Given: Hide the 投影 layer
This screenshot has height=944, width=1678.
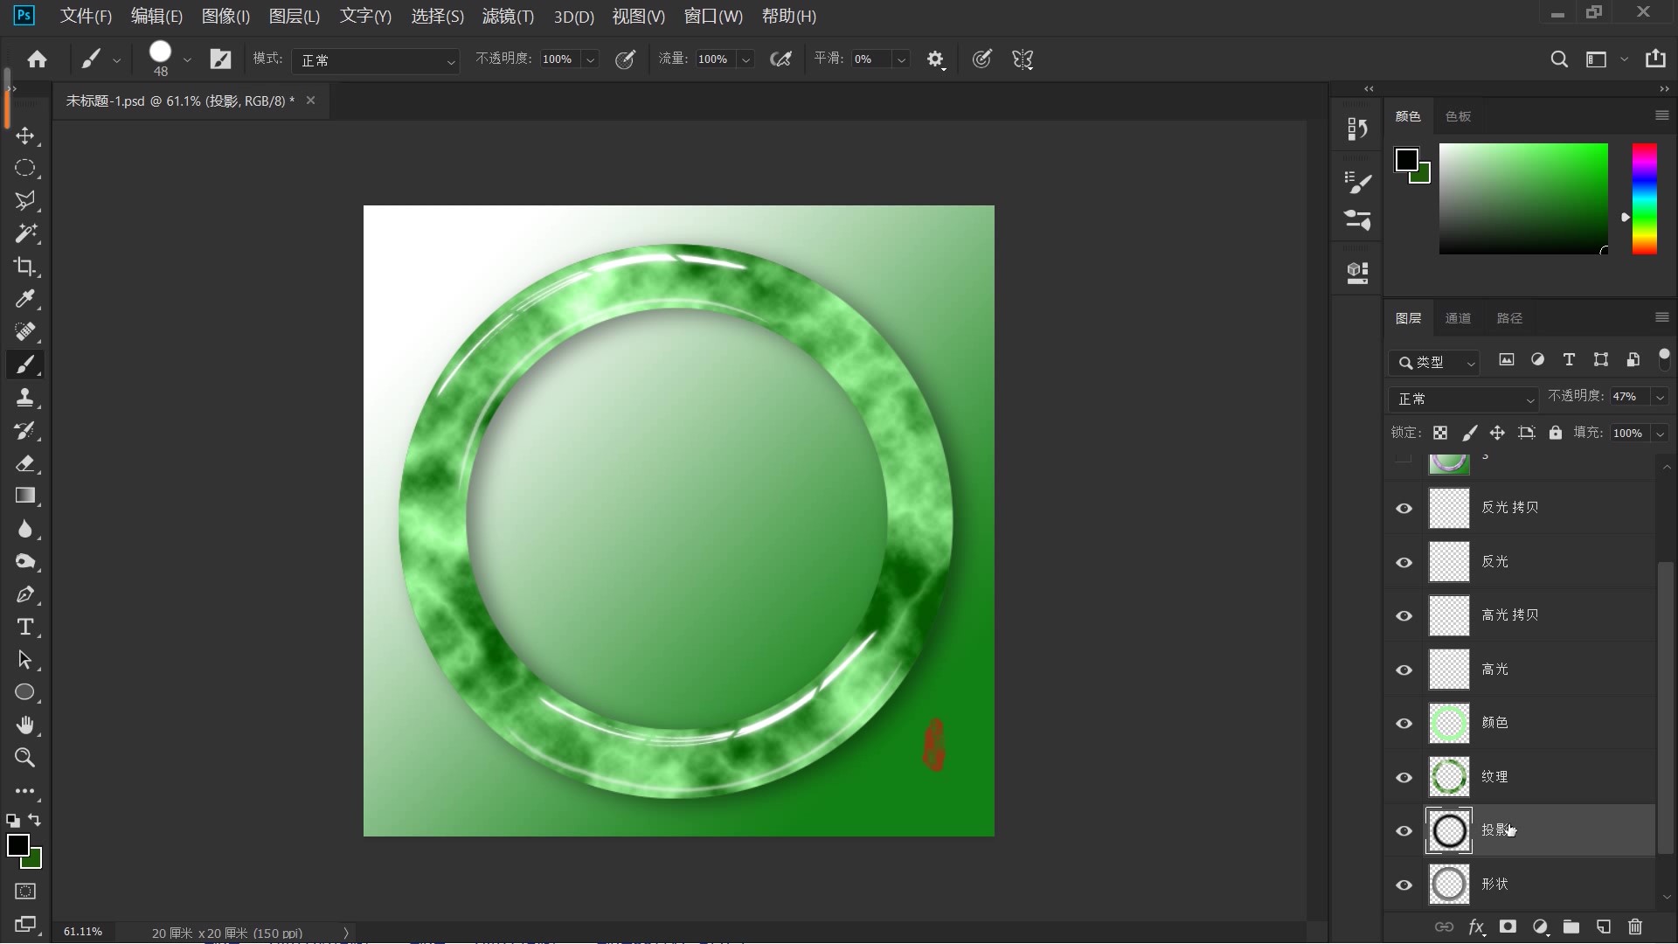Looking at the screenshot, I should [x=1404, y=831].
